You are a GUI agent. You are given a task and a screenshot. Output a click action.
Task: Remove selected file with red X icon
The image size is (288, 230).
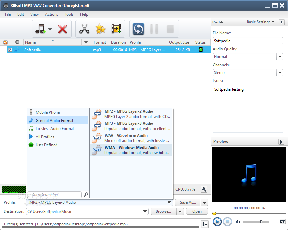coord(62,29)
